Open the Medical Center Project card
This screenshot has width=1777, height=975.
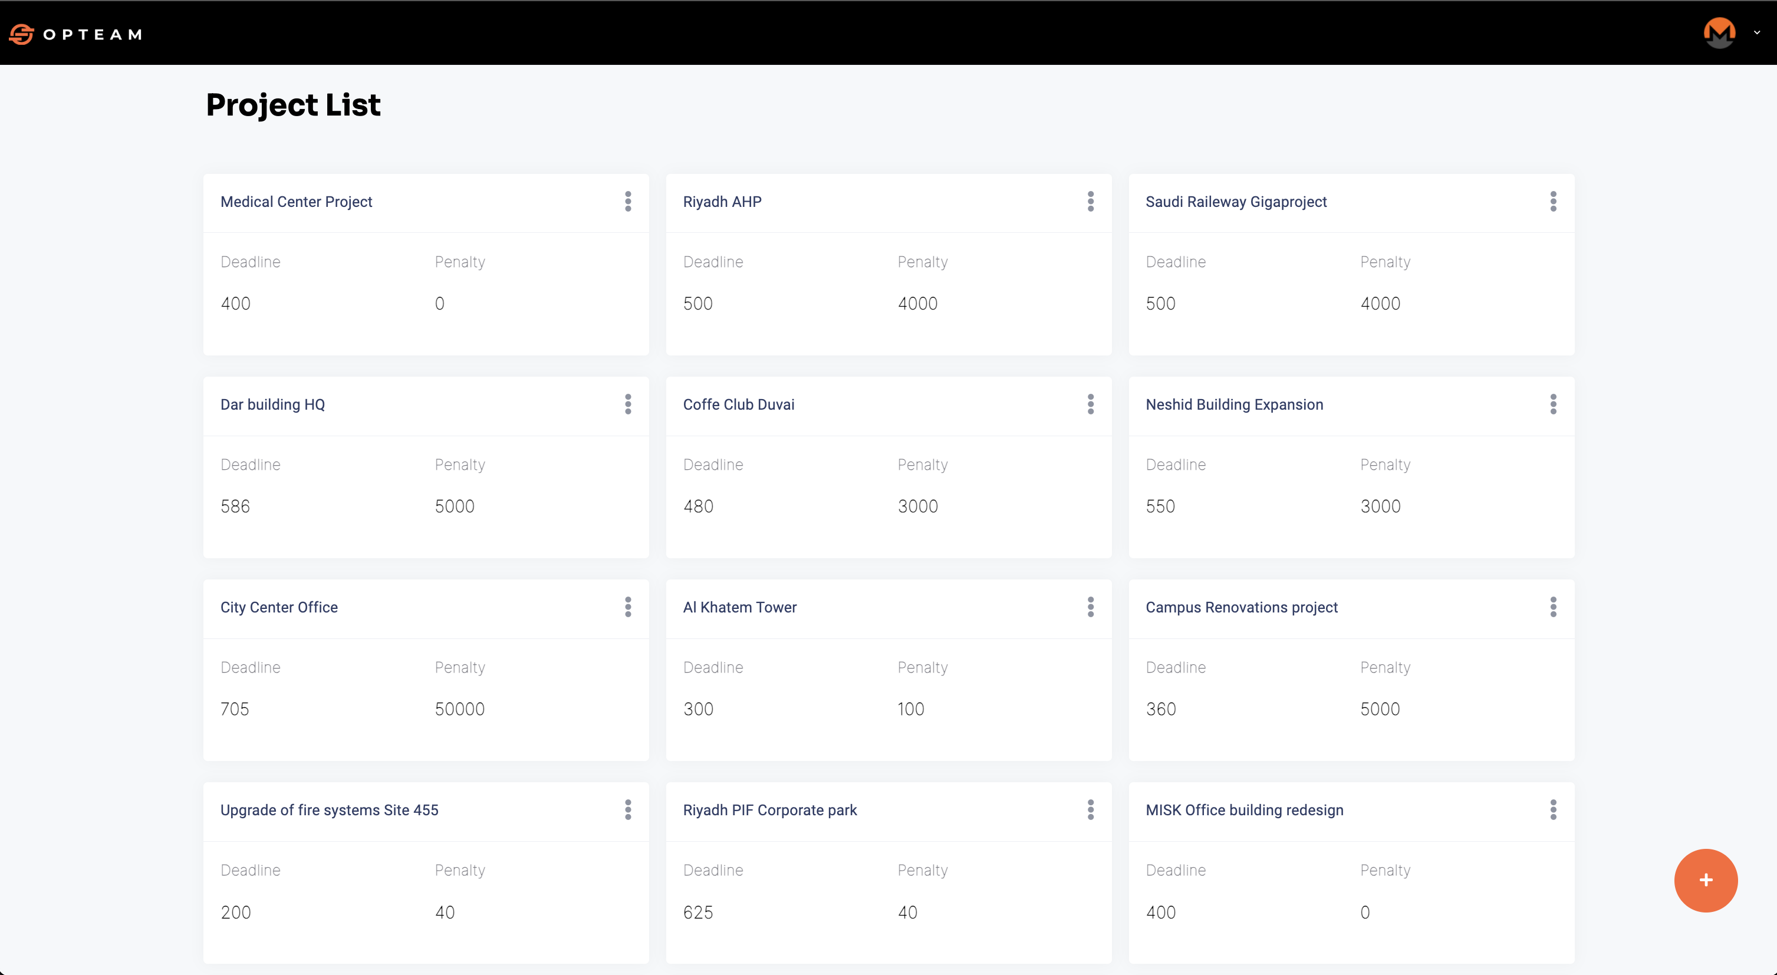296,202
